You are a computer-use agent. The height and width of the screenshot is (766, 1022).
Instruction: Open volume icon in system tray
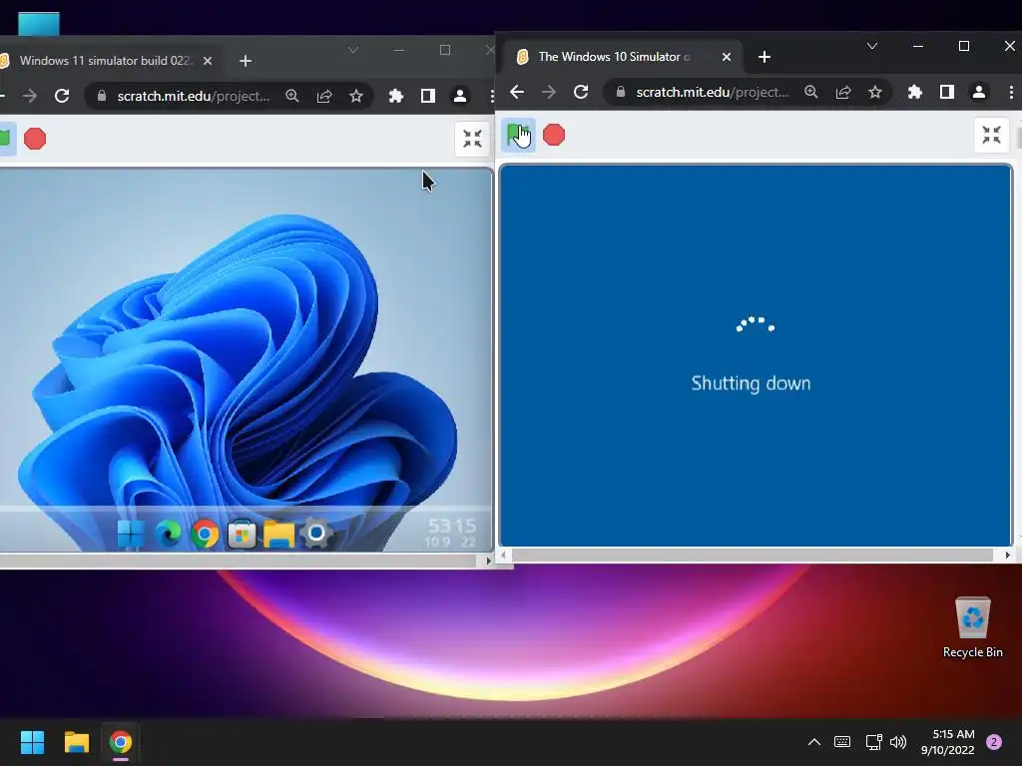pos(898,742)
